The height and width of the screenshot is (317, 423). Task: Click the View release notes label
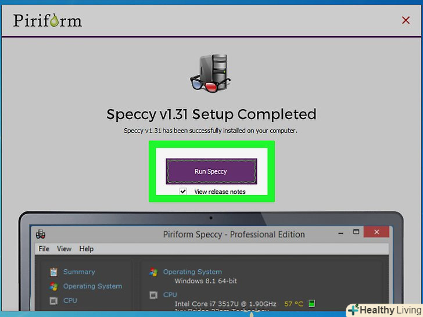tap(220, 192)
